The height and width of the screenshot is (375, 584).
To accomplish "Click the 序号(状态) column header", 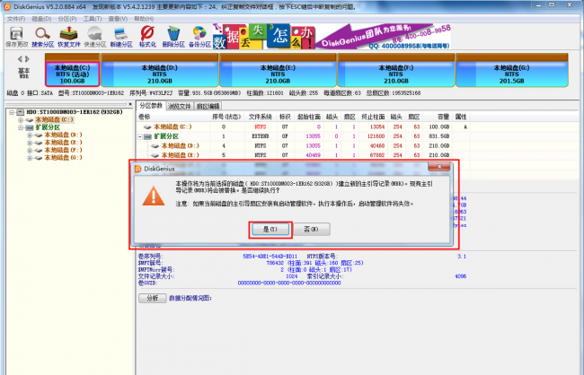I will click(226, 117).
